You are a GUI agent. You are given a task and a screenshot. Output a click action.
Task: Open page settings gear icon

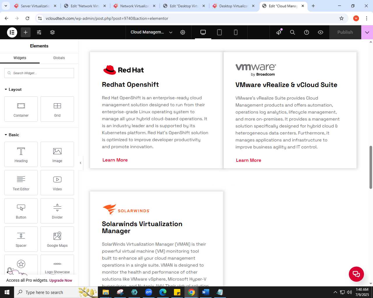183,32
